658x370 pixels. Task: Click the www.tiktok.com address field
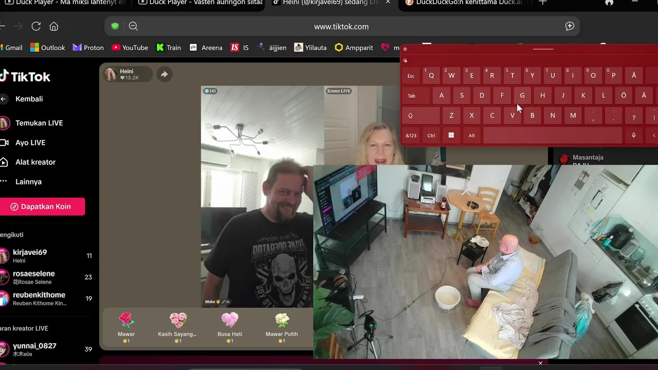point(341,26)
